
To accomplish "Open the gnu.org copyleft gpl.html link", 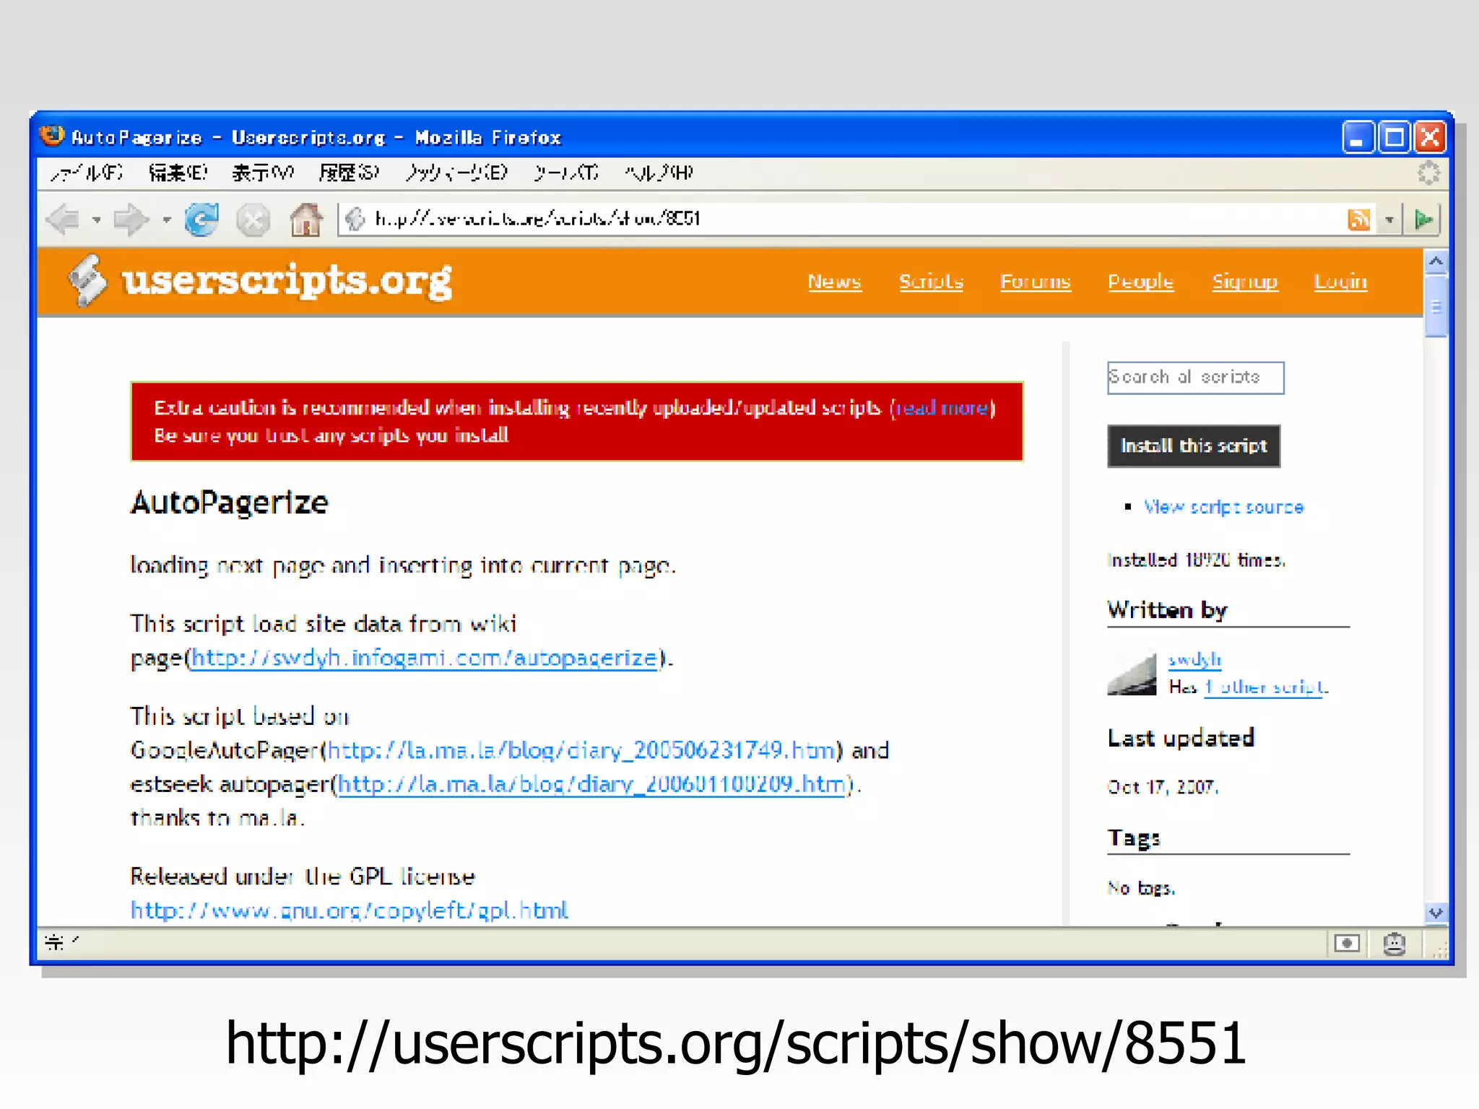I will [x=349, y=910].
